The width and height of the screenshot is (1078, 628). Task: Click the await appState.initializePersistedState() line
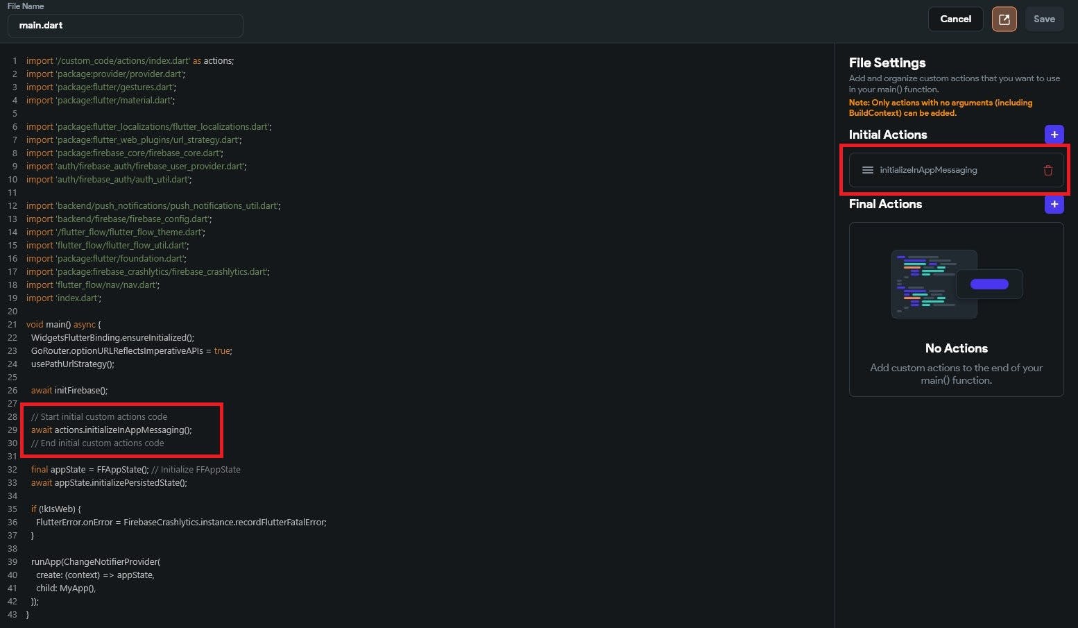[x=109, y=483]
